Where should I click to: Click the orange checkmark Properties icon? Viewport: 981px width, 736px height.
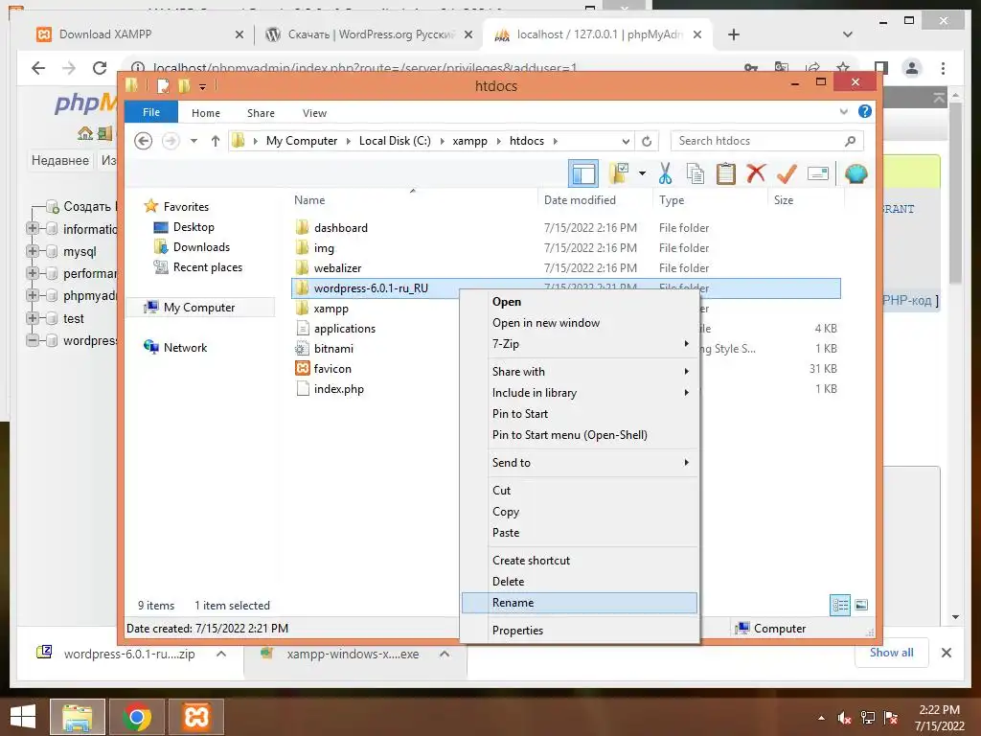[787, 173]
